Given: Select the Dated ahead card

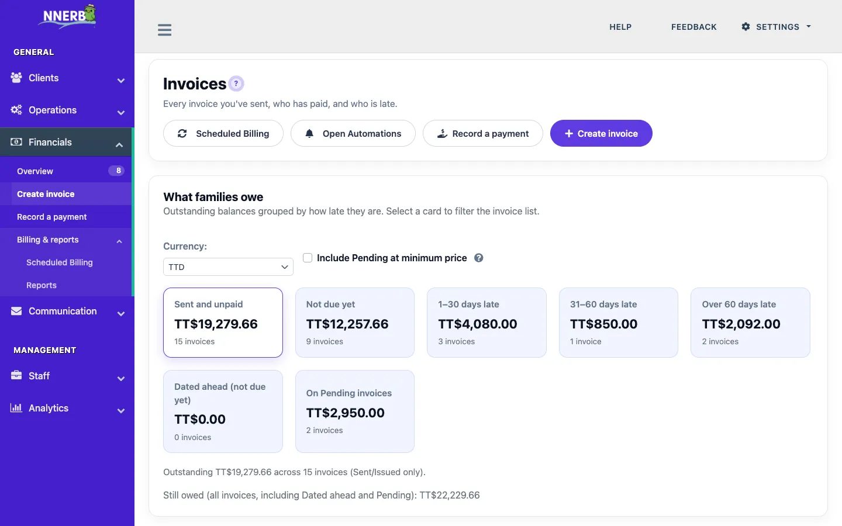Looking at the screenshot, I should [x=223, y=411].
